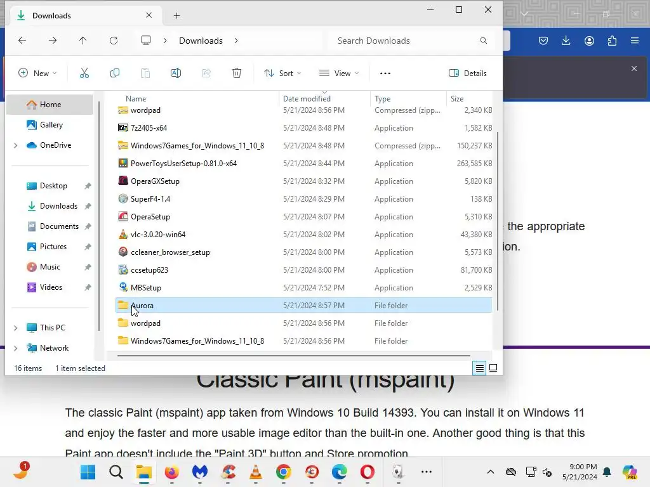Show hidden tray icons chevron
650x487 pixels.
491,472
